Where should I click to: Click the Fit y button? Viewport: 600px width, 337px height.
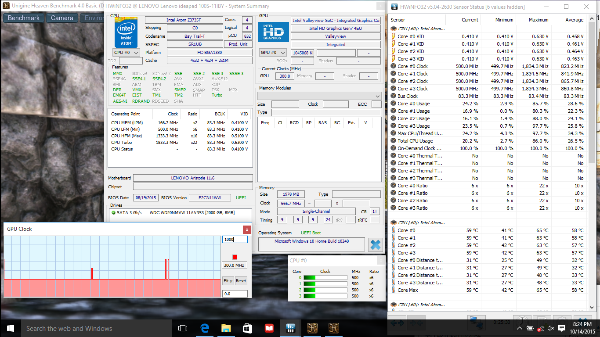228,281
